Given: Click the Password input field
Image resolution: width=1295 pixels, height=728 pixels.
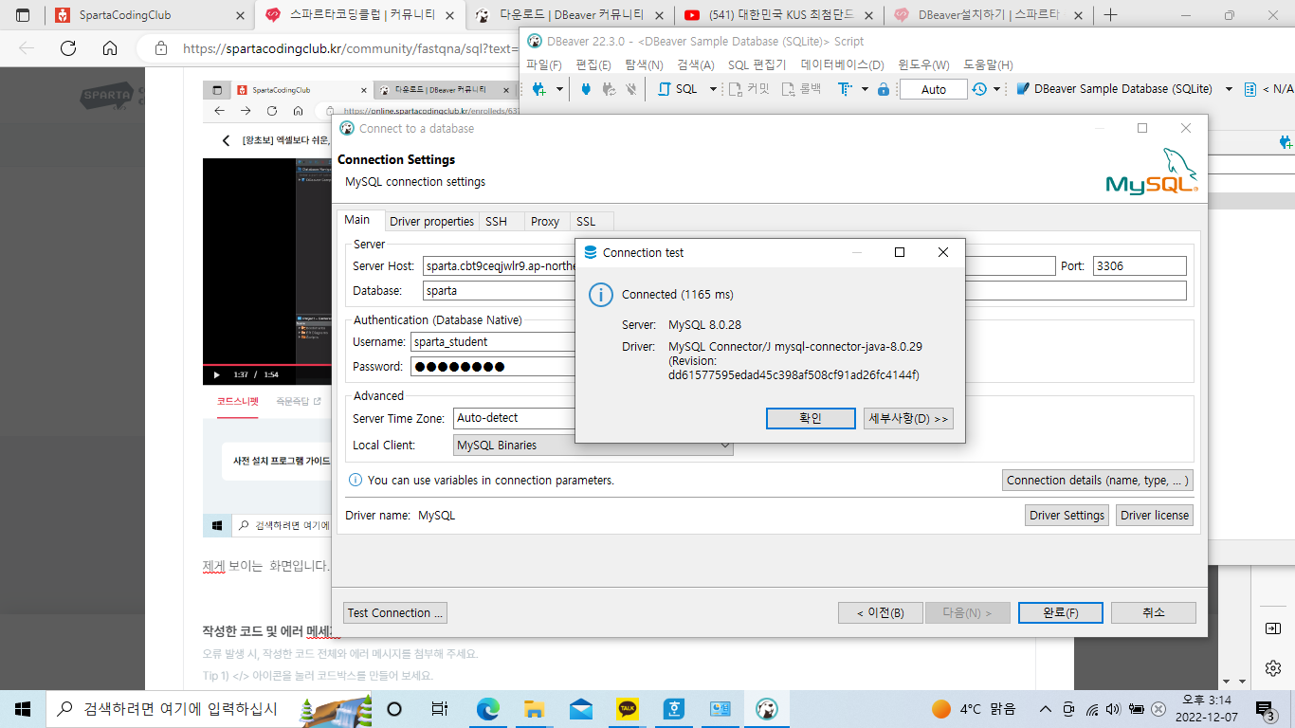Looking at the screenshot, I should click(x=493, y=367).
